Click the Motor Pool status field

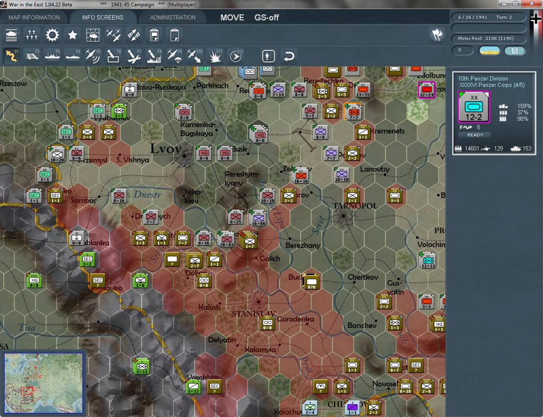coord(488,38)
